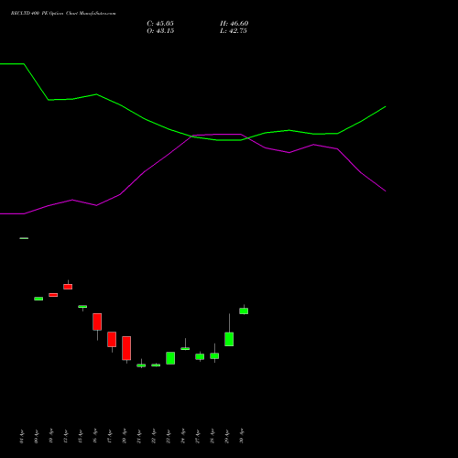This screenshot has height=458, width=458.
Task: Select the green candle for 23 Apr
Action: pyautogui.click(x=170, y=358)
